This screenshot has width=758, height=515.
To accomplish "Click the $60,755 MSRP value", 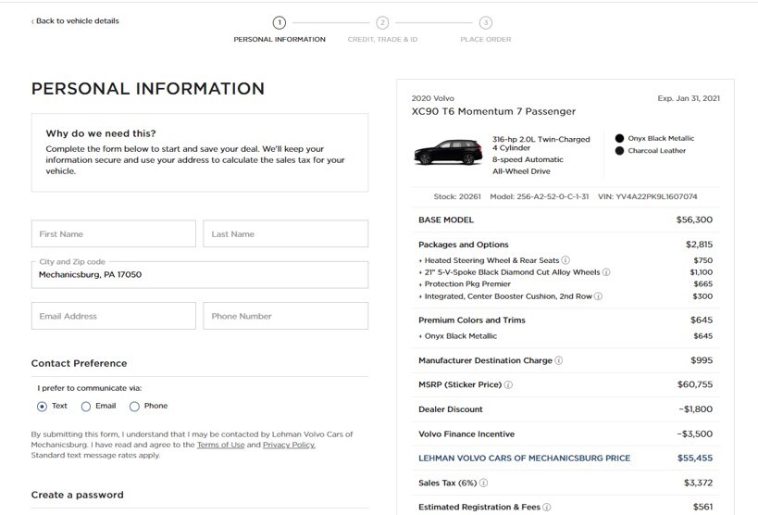I will click(x=695, y=384).
